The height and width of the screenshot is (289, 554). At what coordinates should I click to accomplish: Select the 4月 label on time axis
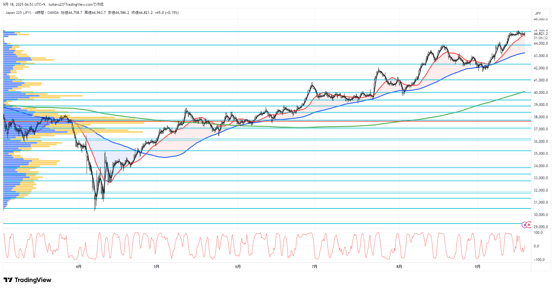78,266
